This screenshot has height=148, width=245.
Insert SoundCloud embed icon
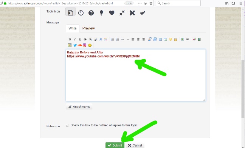(80, 45)
